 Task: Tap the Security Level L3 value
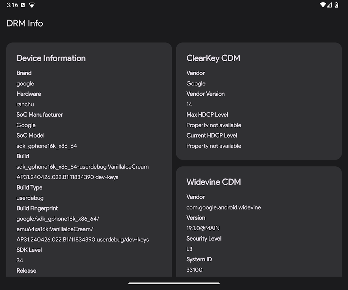tap(189, 249)
